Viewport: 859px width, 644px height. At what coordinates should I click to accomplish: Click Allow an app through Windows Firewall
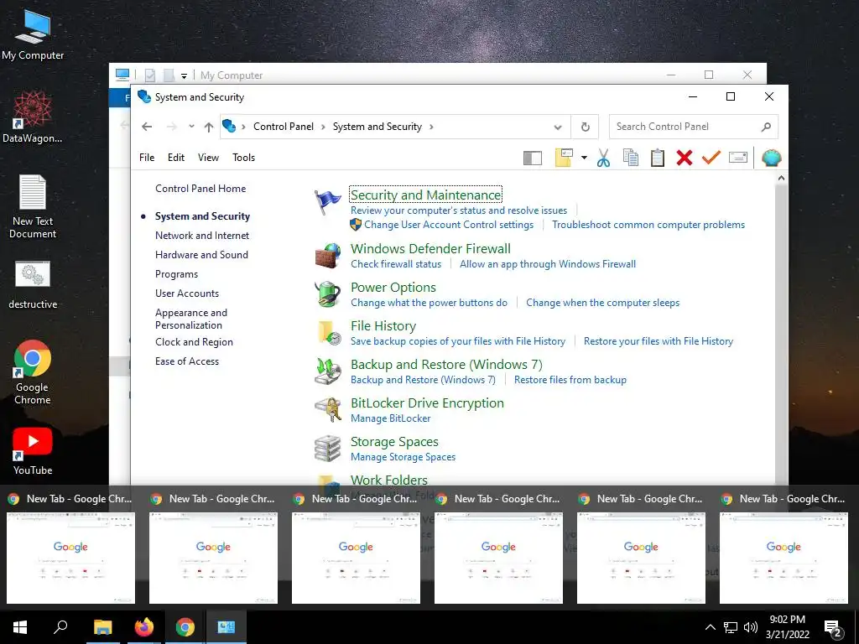click(x=548, y=264)
